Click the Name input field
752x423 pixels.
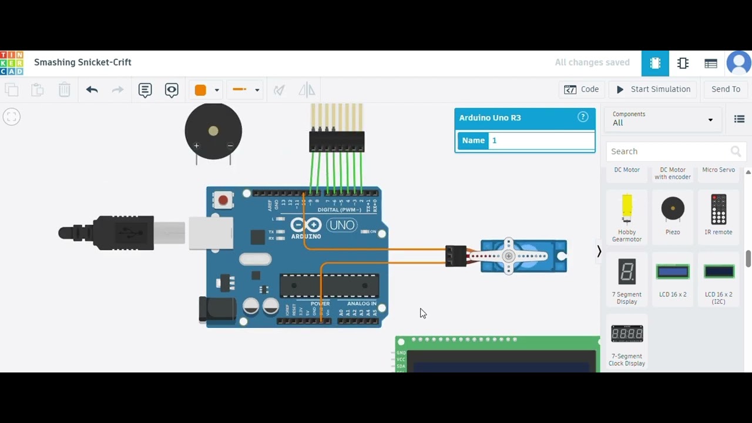coord(541,140)
